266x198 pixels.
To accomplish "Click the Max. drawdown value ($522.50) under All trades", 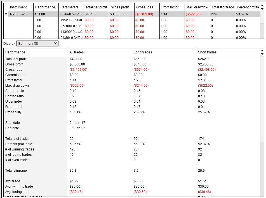I will tap(77, 85).
